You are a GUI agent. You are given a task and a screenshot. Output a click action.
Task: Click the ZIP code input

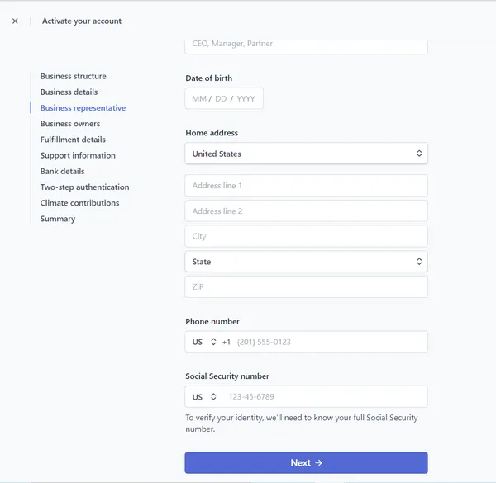pyautogui.click(x=306, y=286)
